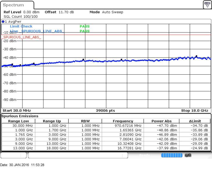Screen dimensions: 212x171
Task: Click Stop 18.0 GHz frequency label
Action: tap(195, 111)
